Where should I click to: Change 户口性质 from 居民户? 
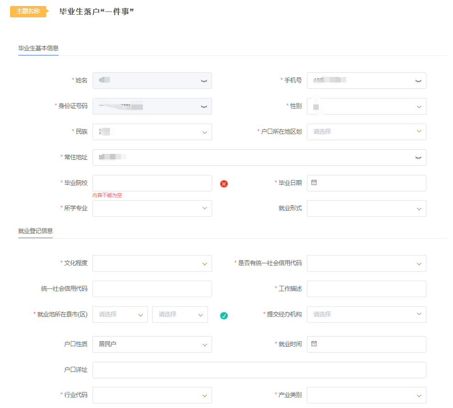[152, 344]
